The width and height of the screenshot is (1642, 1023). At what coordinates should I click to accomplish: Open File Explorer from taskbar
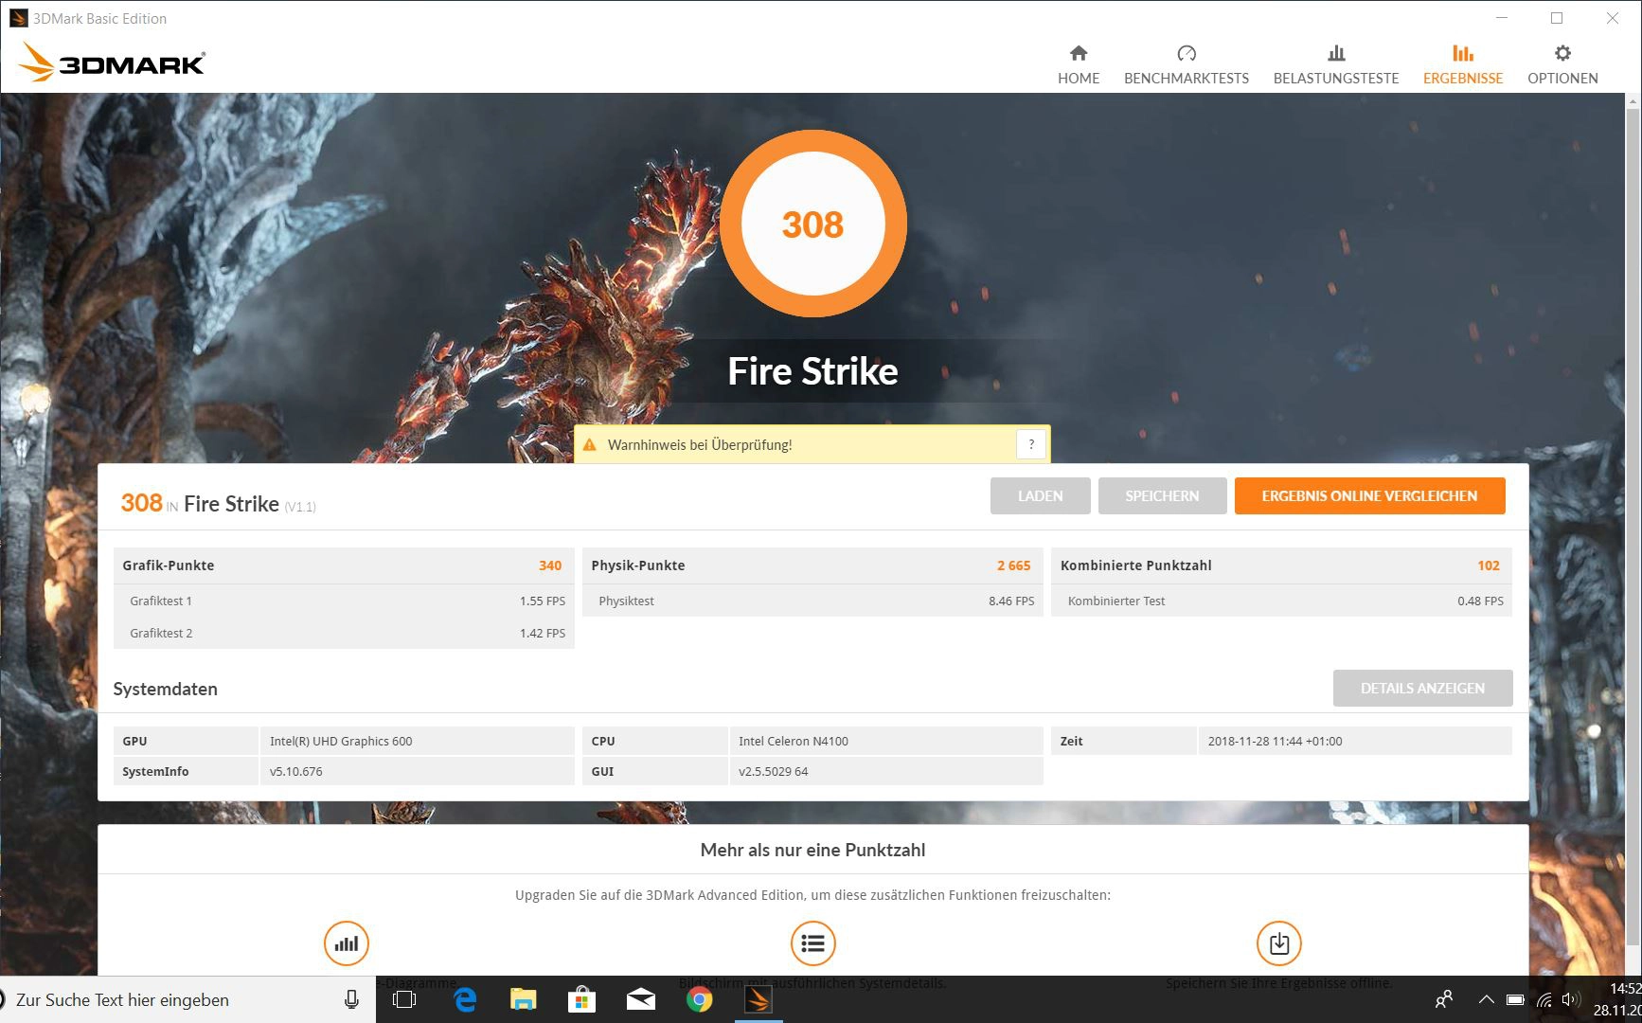(524, 999)
